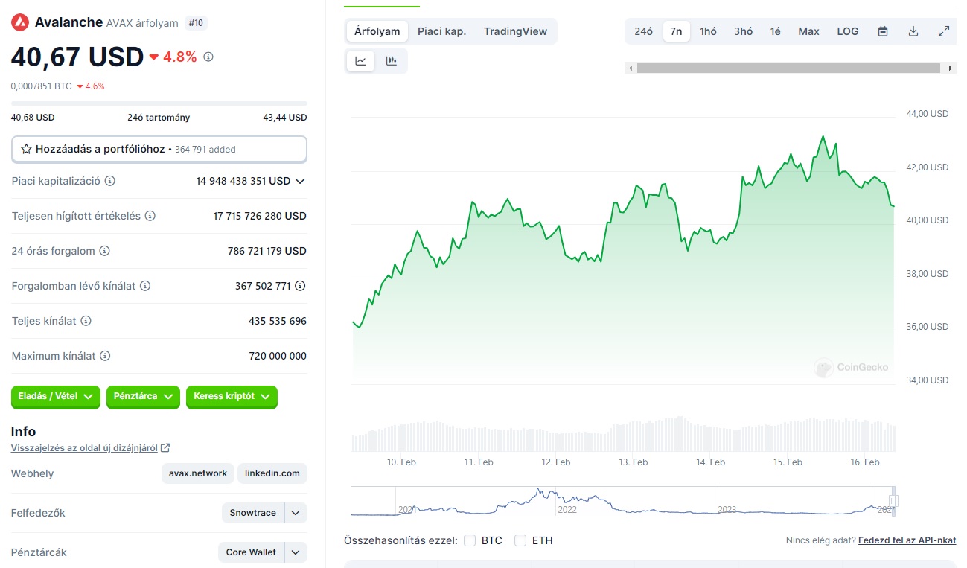Click the #10 rank badge
The width and height of the screenshot is (967, 568).
(197, 23)
